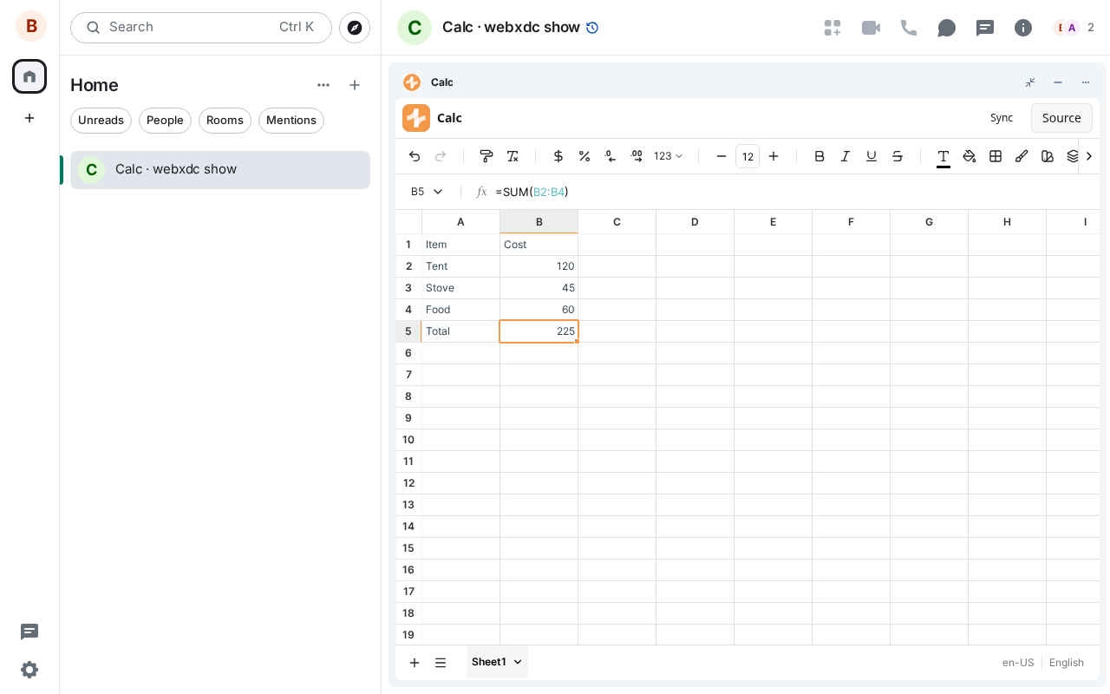Open the fill color bucket
Viewport: 1110px width, 694px height.
pos(970,156)
